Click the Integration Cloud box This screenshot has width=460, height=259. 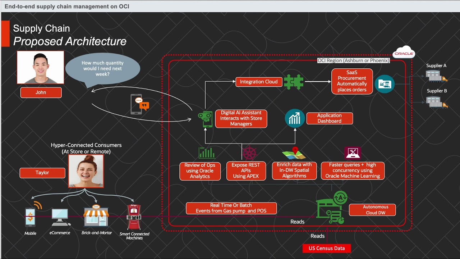click(259, 82)
